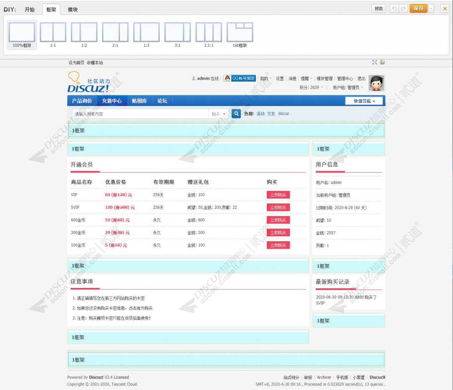Click the 设为首页 link

tap(76, 63)
